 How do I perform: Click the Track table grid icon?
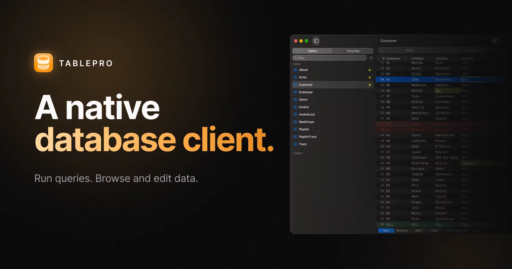(295, 144)
